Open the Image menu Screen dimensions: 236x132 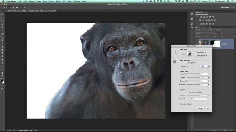[31, 1]
